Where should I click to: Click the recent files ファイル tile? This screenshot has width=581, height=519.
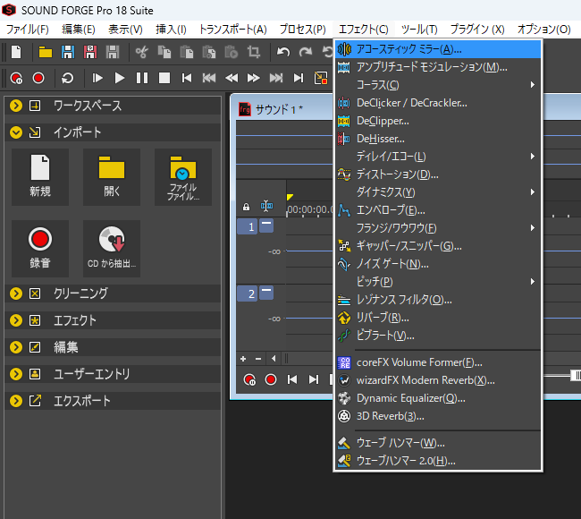(183, 177)
